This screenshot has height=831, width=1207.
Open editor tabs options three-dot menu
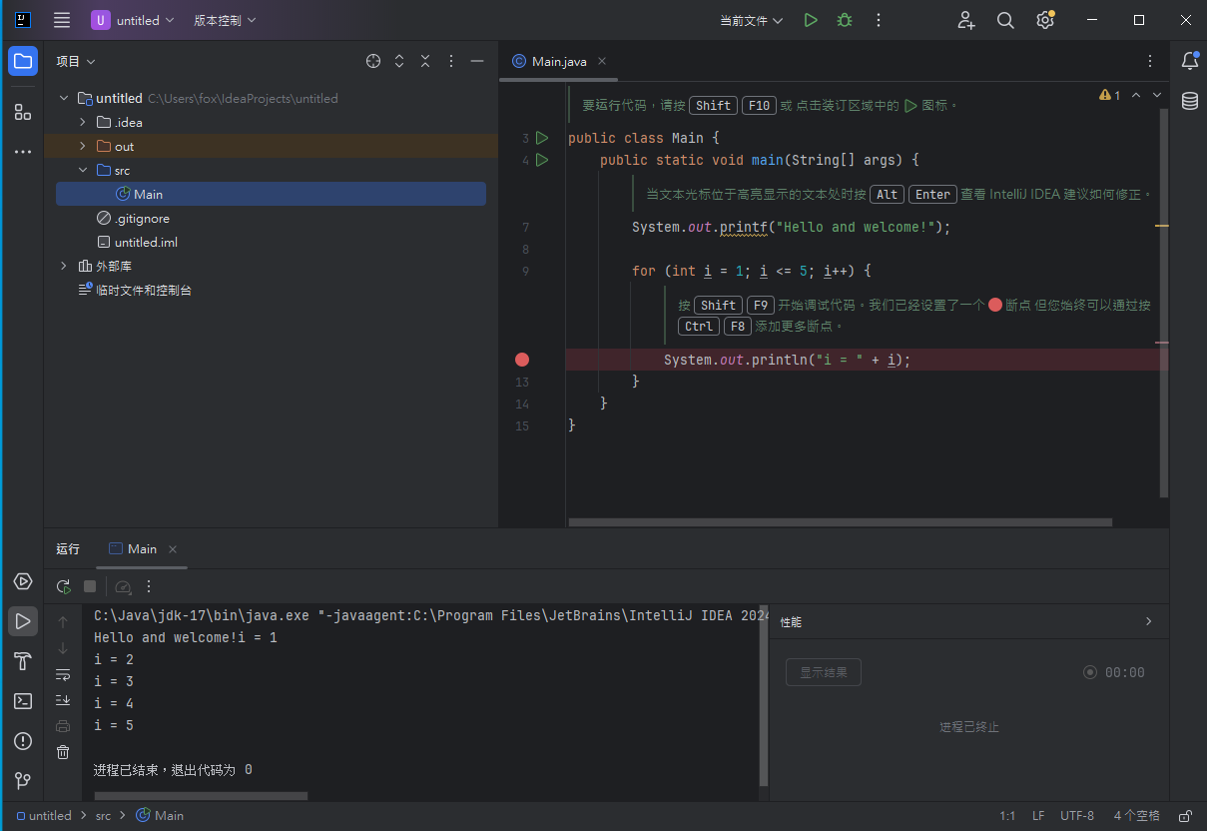pos(1149,61)
